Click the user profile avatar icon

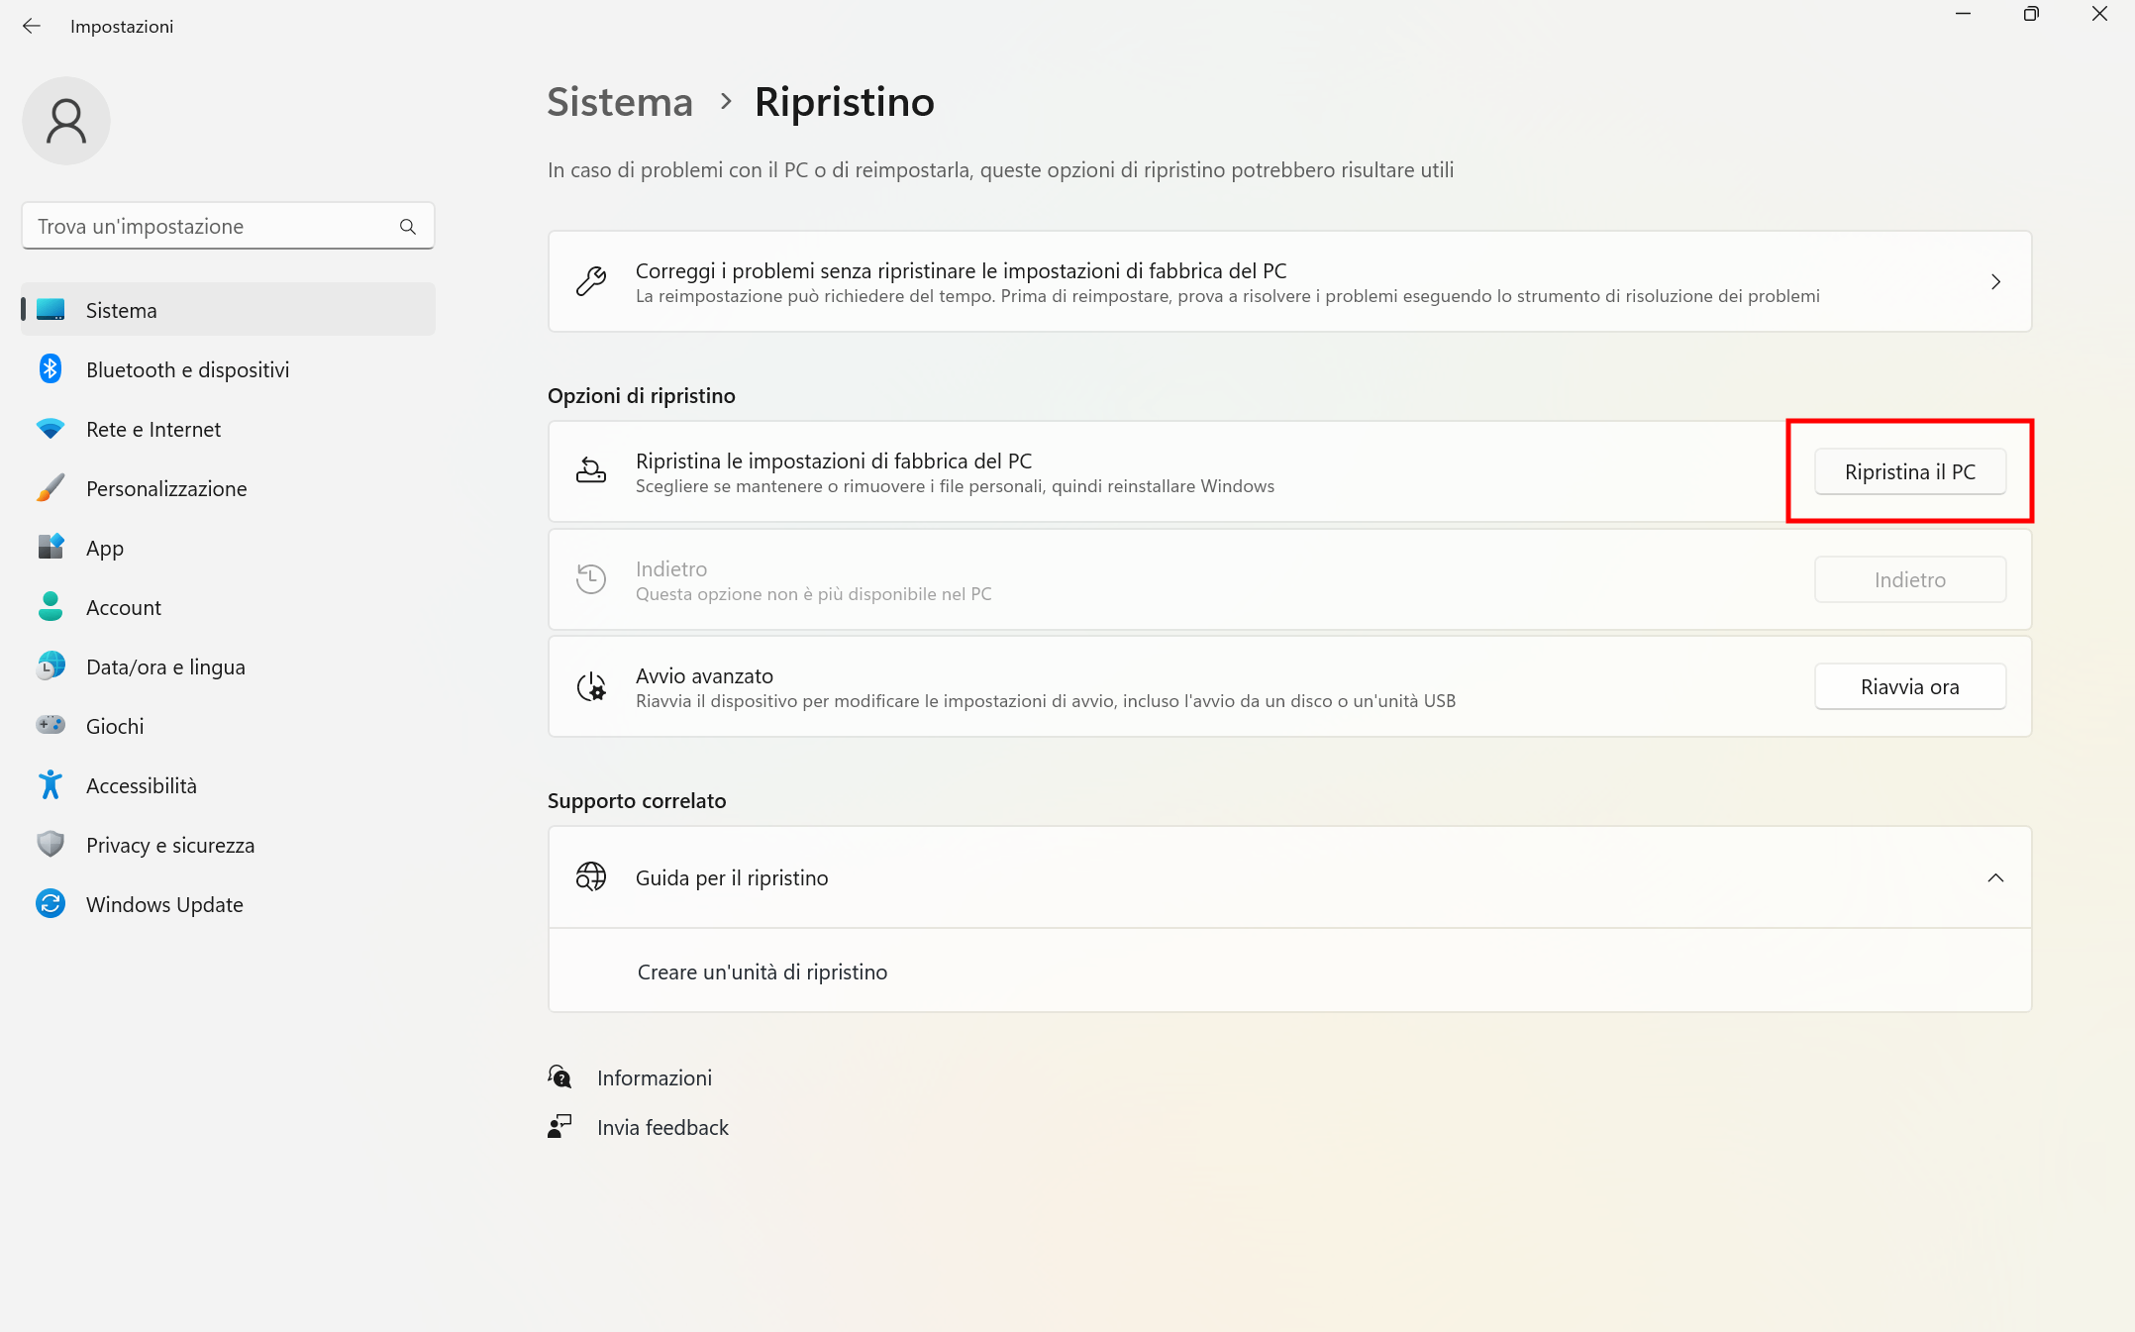[x=66, y=121]
